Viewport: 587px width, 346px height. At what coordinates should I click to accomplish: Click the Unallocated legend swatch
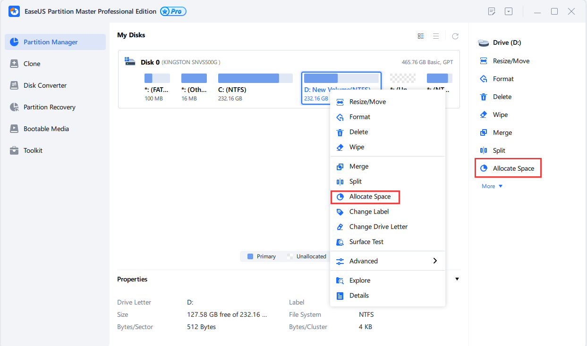coord(289,256)
